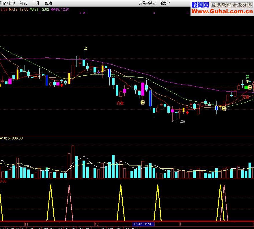The image size is (254, 229).
Task: Switch to the KDJ indicator tab
Action: tap(88, 228)
